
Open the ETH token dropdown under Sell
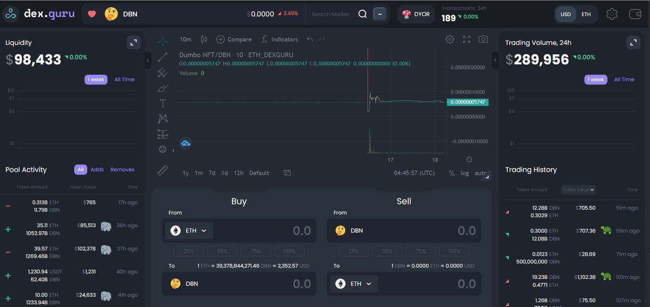(x=354, y=283)
